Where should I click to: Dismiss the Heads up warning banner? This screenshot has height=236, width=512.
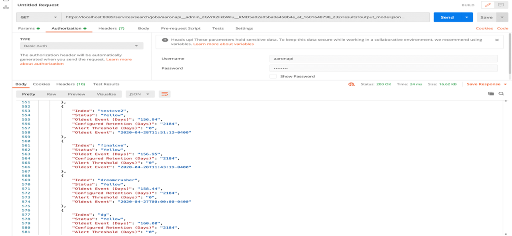tap(497, 40)
